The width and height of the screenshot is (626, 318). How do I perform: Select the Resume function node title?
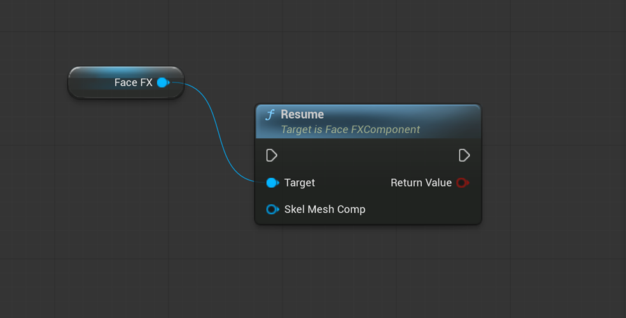(x=302, y=114)
